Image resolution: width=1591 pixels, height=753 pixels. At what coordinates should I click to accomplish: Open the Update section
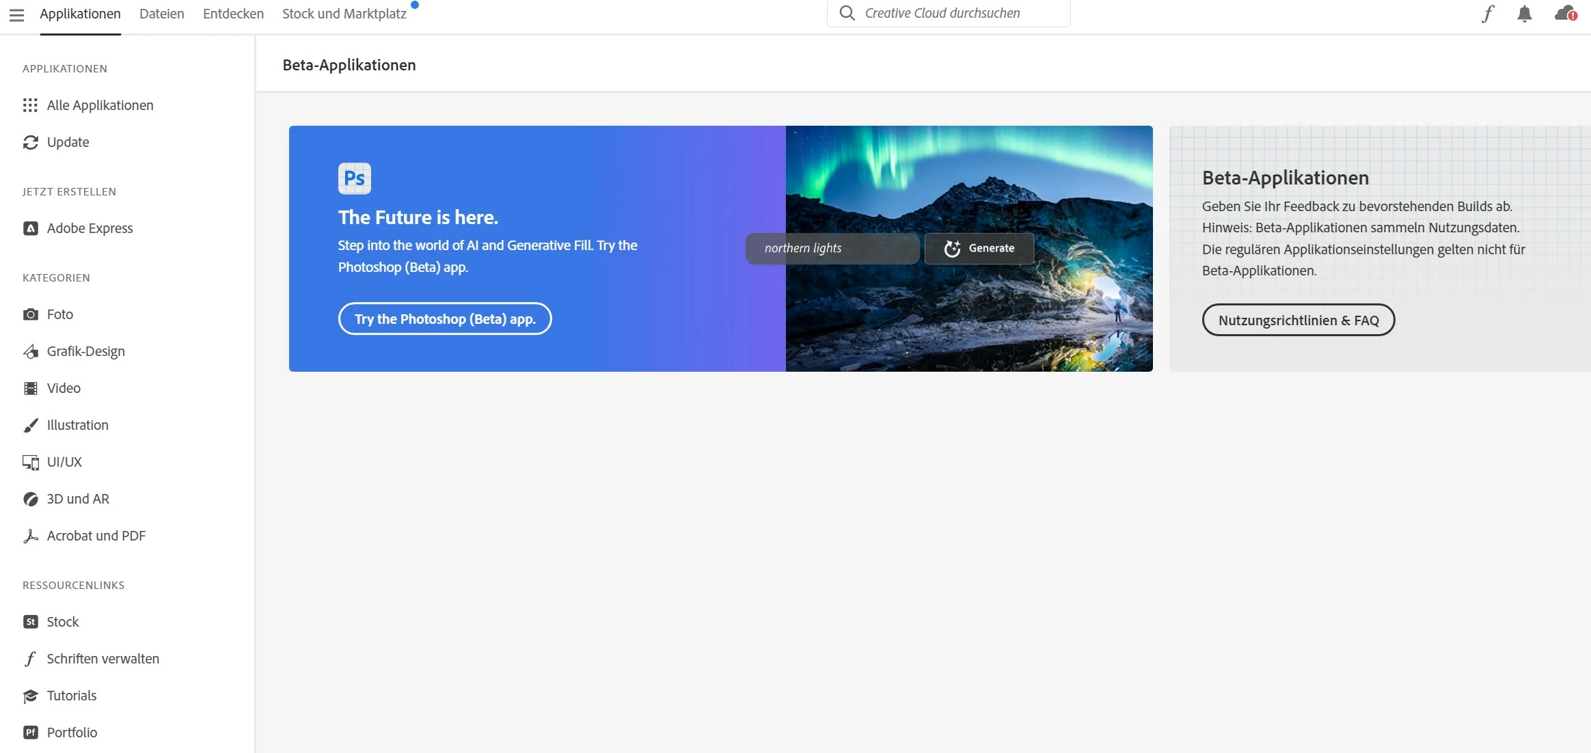point(68,142)
